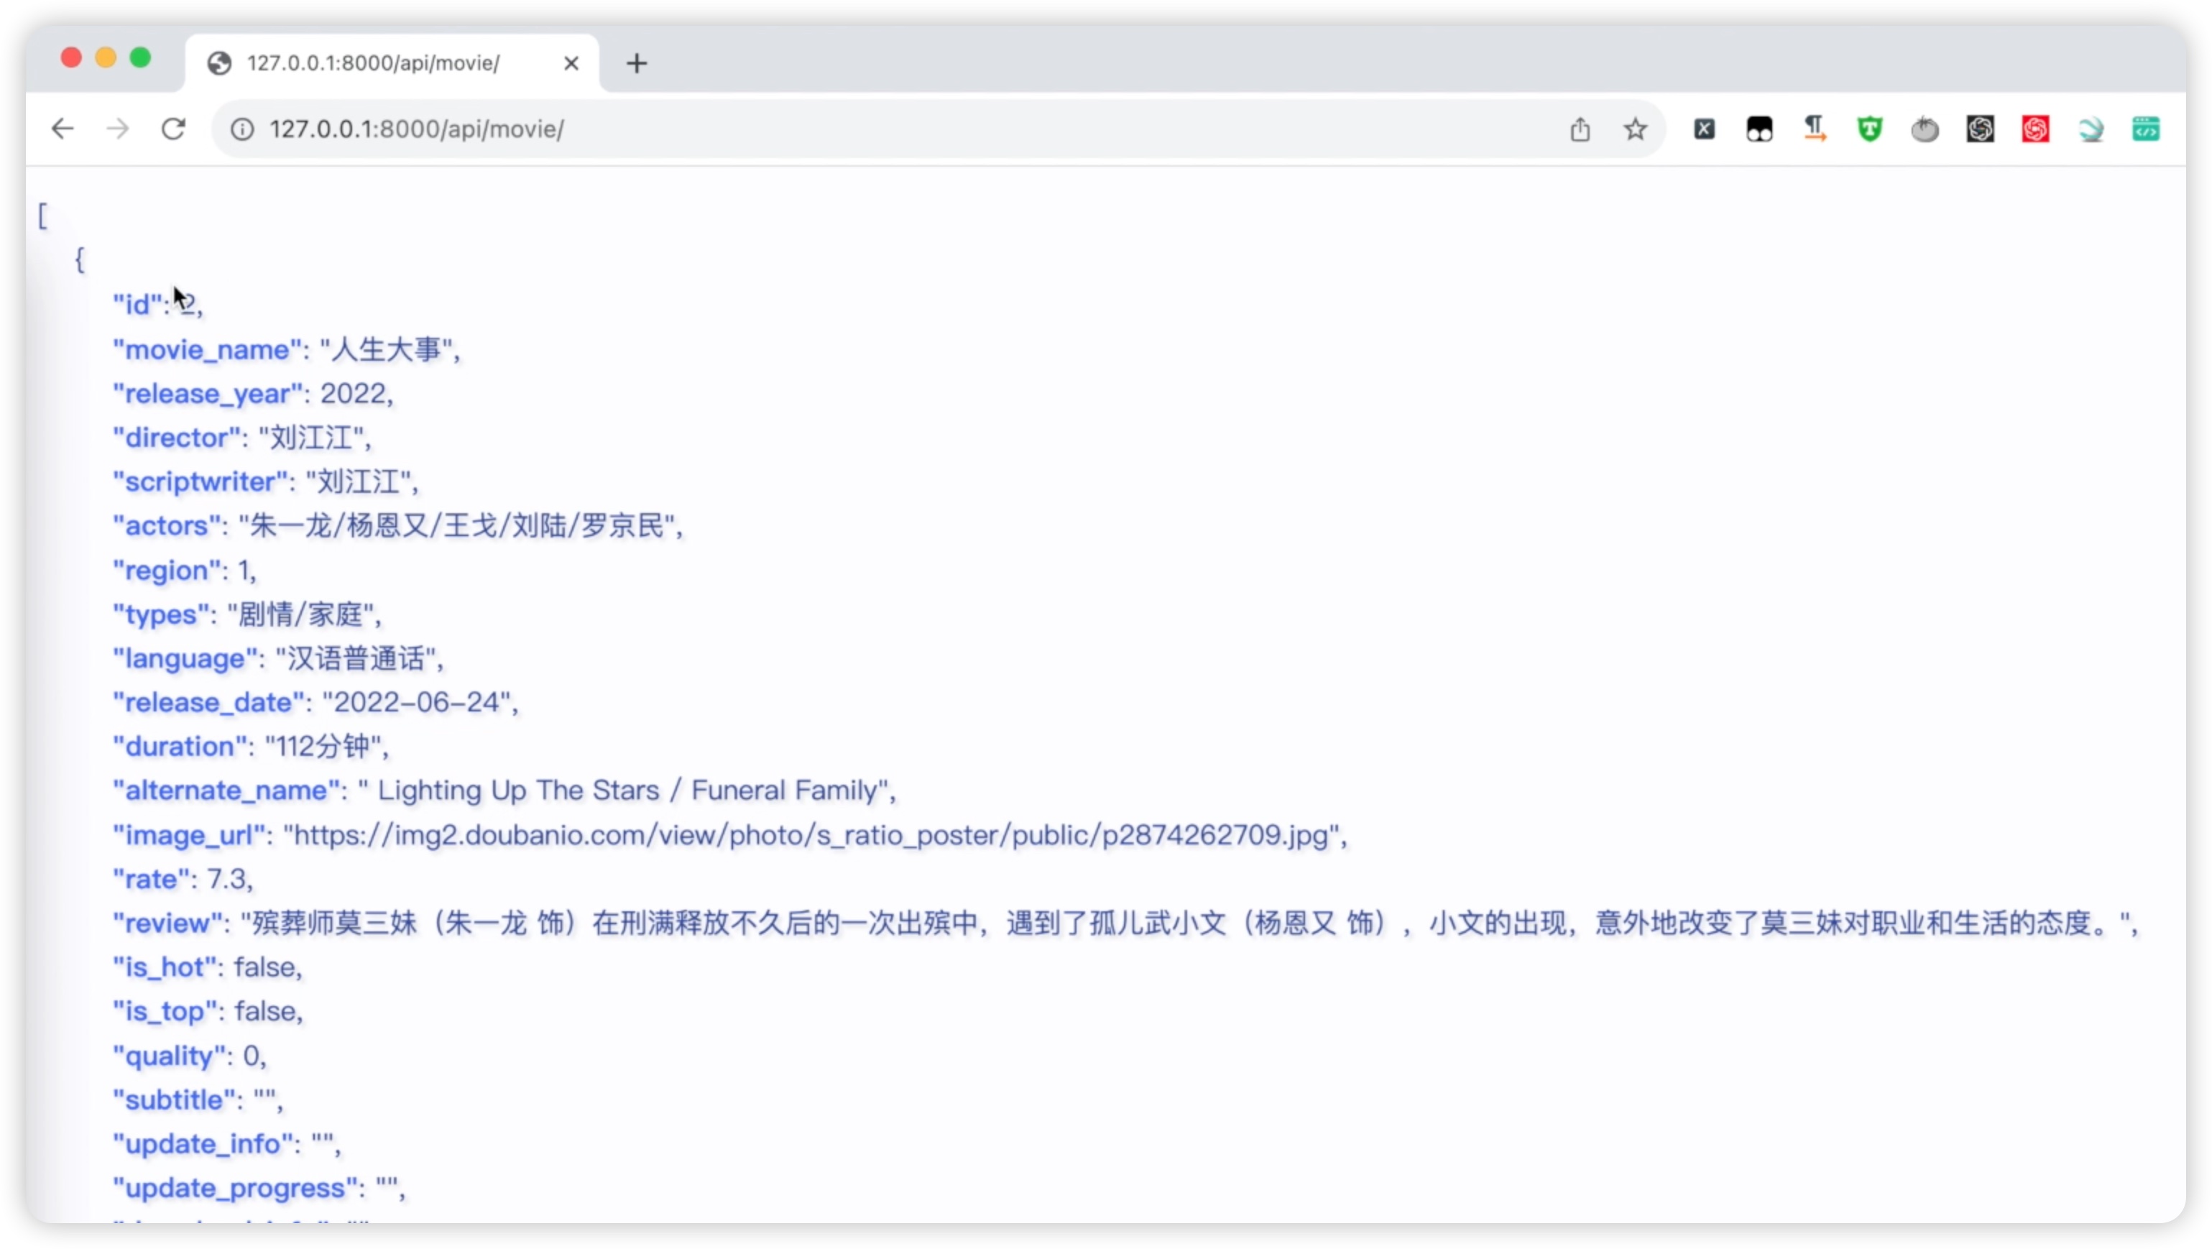
Task: Click the "scriptwriter" key
Action: [x=200, y=481]
